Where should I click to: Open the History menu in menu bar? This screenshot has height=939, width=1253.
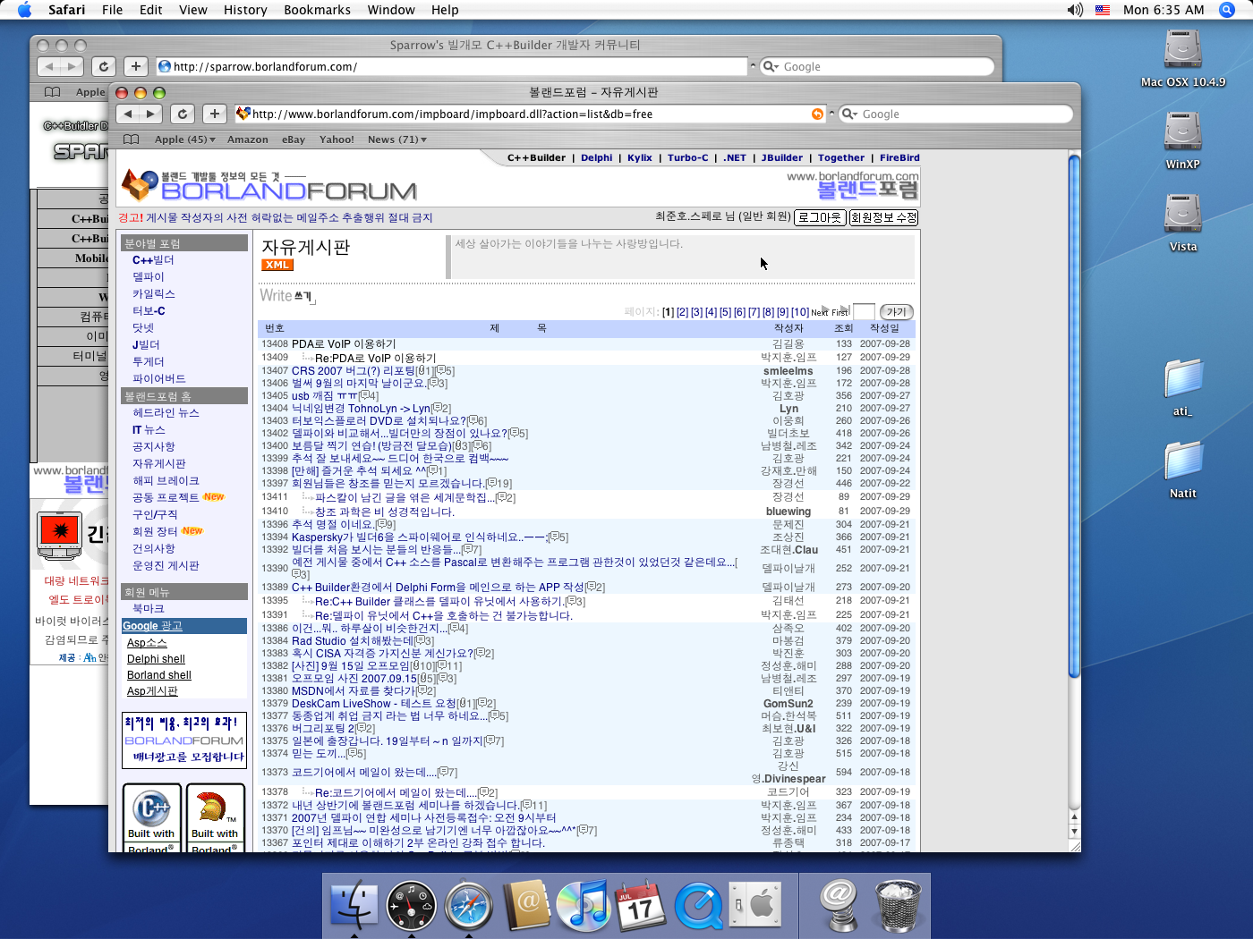coord(245,10)
